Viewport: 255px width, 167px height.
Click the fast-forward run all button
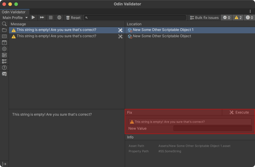point(42,18)
